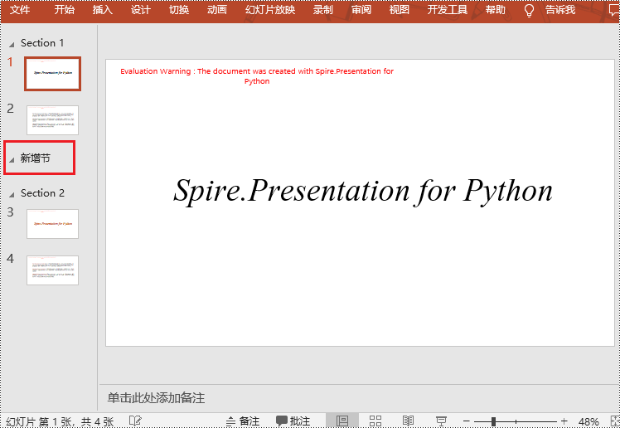Image resolution: width=620 pixels, height=428 pixels.
Task: Select slide 2 thumbnail
Action: 52,119
